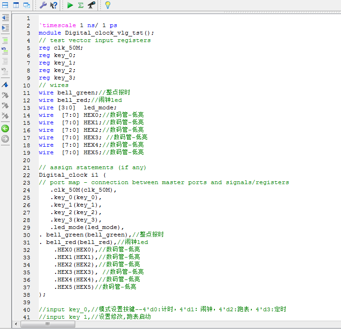341x329 pixels.
Task: Click the tile windows horizontally icon
Action: (x=5, y=5)
